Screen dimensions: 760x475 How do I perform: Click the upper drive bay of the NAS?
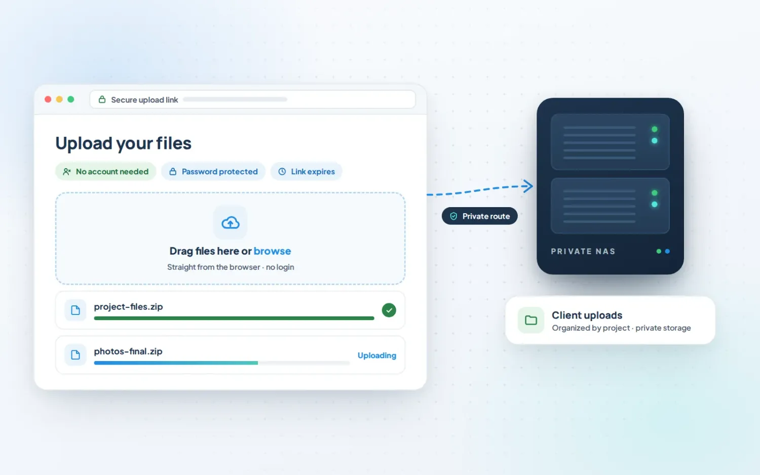coord(610,142)
